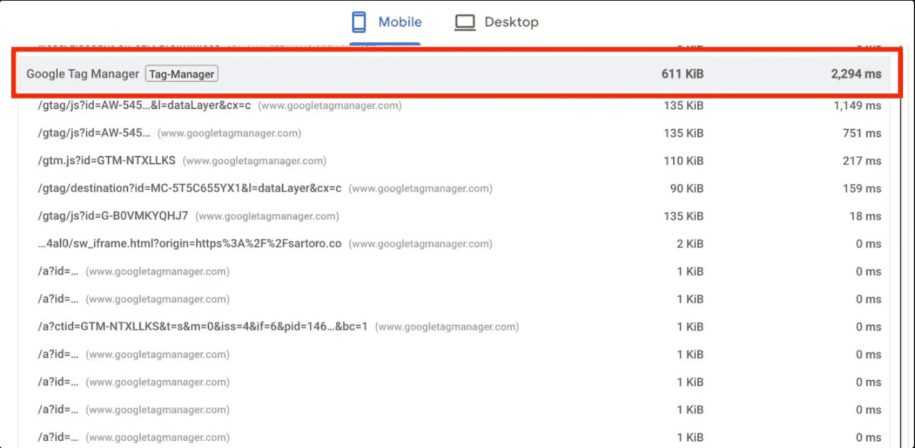Click the 751 ms blocking time value
This screenshot has width=915, height=448.
pos(861,133)
